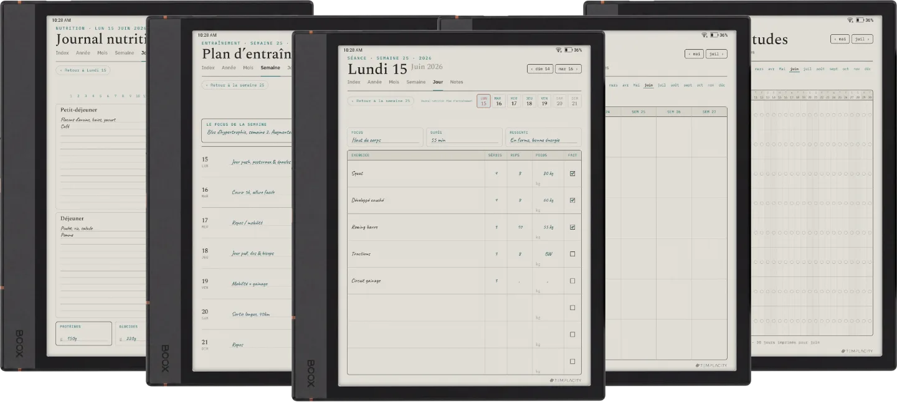Select MAR 16 in the week day strip
This screenshot has height=402, width=897.
click(x=498, y=101)
